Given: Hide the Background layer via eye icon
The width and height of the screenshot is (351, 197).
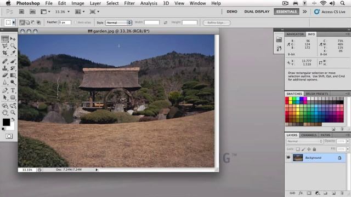Looking at the screenshot, I should coord(288,158).
